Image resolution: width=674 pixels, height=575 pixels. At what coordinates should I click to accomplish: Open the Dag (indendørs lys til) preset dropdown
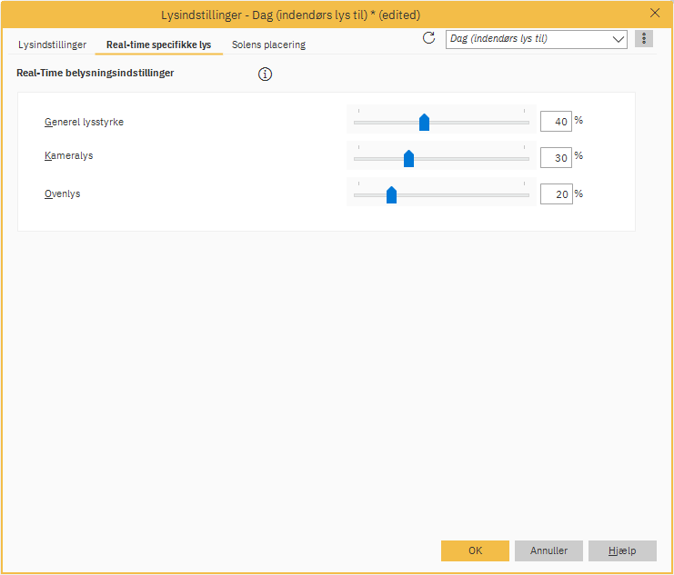(x=537, y=39)
